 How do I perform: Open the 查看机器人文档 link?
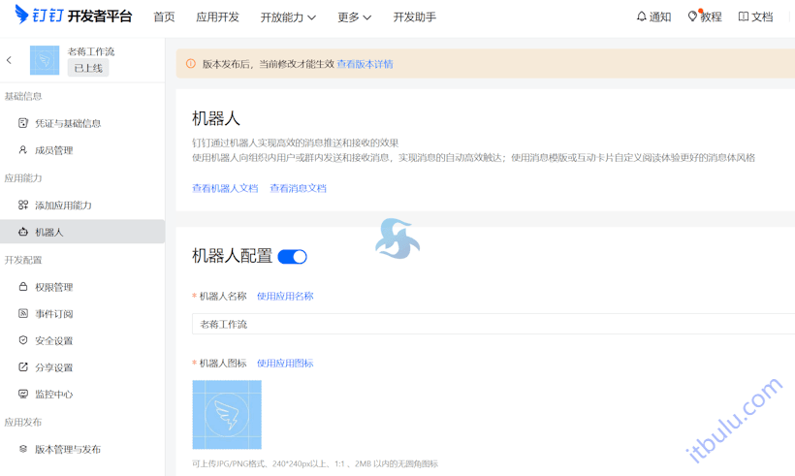(x=225, y=189)
